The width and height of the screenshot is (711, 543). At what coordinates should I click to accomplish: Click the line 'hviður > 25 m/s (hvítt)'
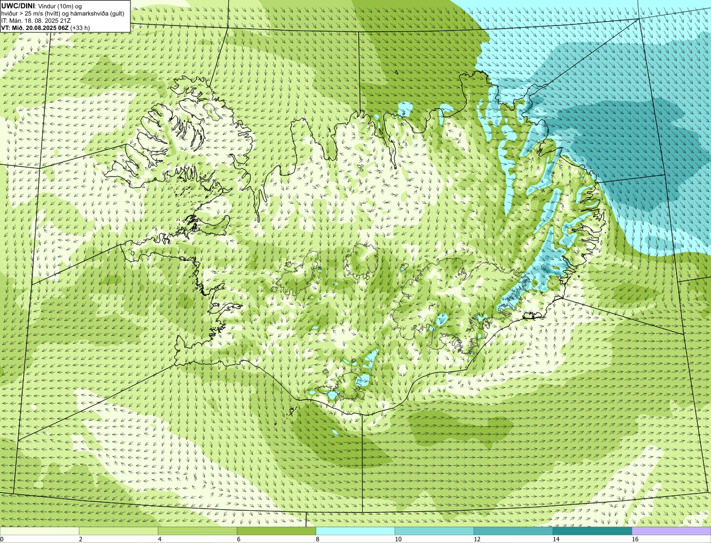click(x=32, y=13)
